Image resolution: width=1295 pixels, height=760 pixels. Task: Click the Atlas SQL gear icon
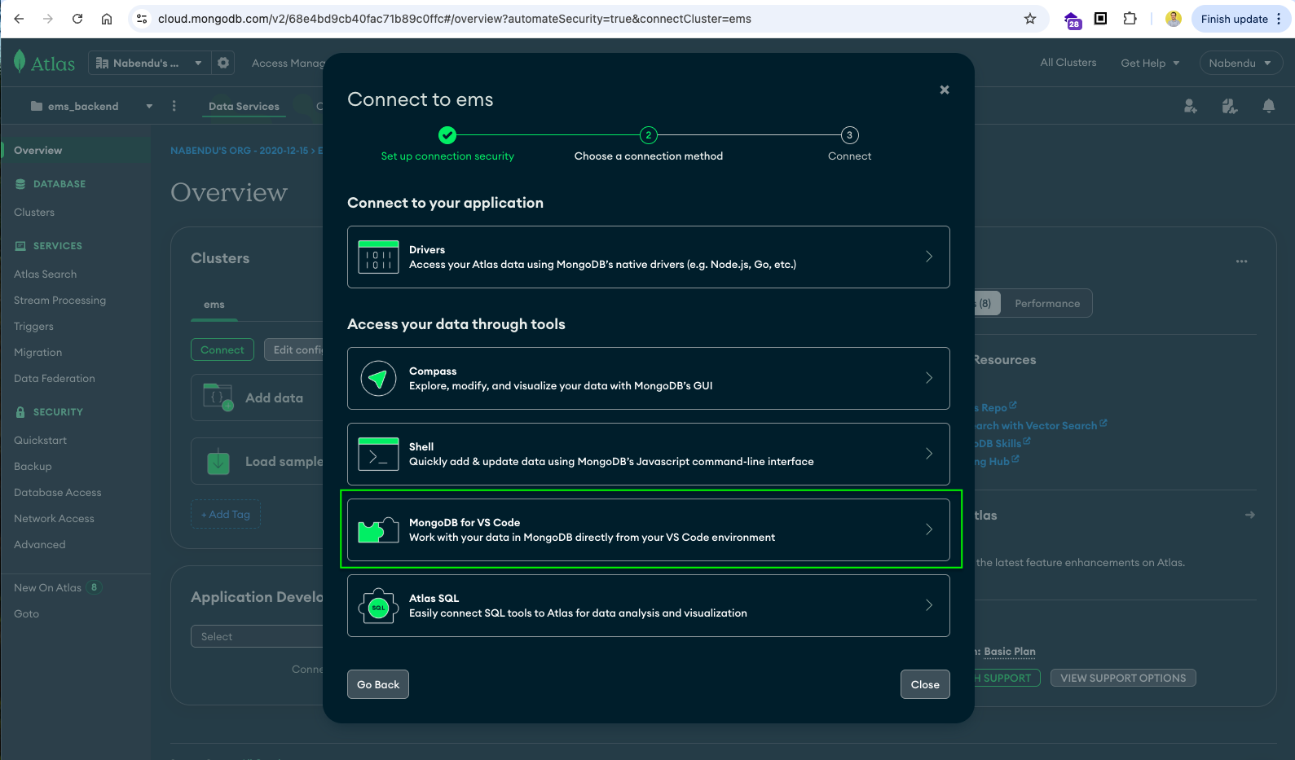coord(378,605)
